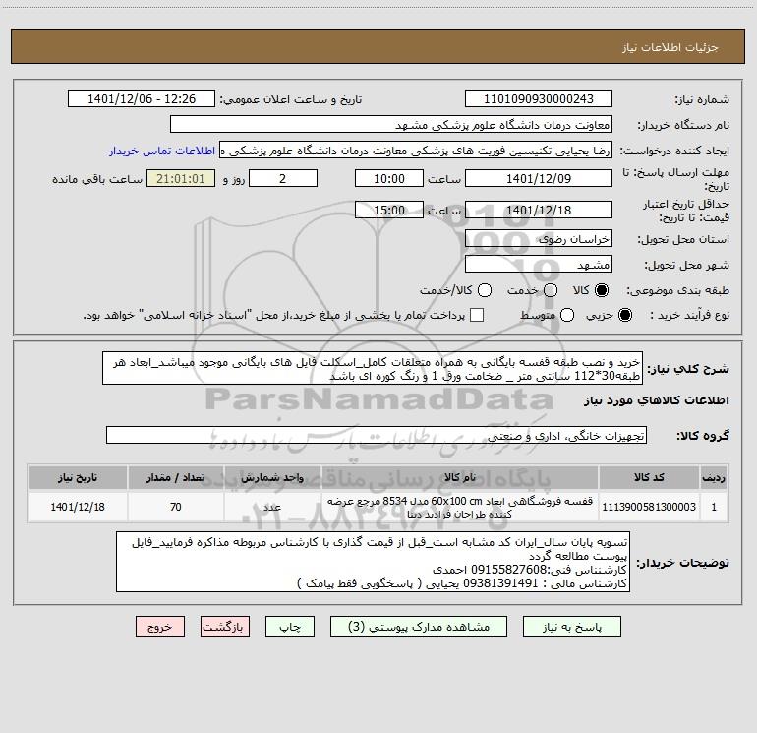Click the price validity date 1401/12/18
The width and height of the screenshot is (757, 733).
point(539,210)
